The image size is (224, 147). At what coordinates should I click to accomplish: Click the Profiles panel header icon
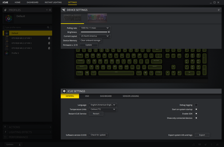[x=5, y=10]
